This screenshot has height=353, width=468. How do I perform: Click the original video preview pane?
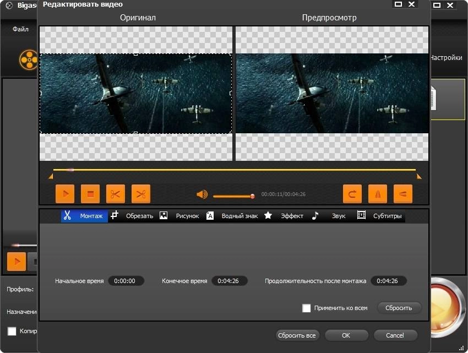coord(136,94)
